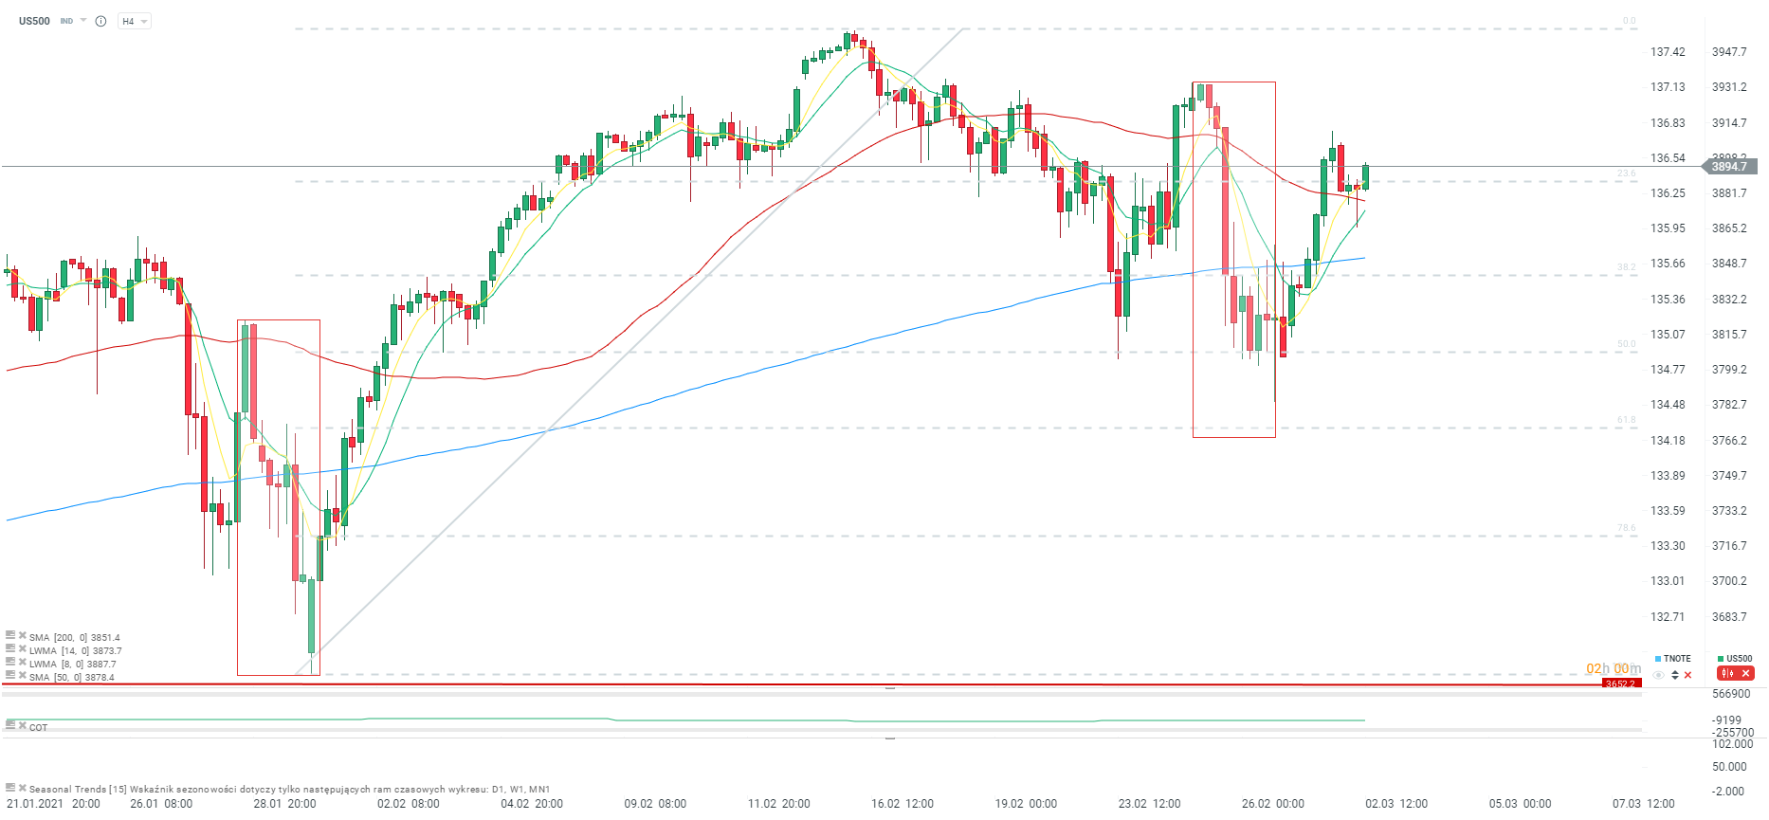Open the COT indicator settings icon
This screenshot has height=820, width=1769.
coord(10,725)
